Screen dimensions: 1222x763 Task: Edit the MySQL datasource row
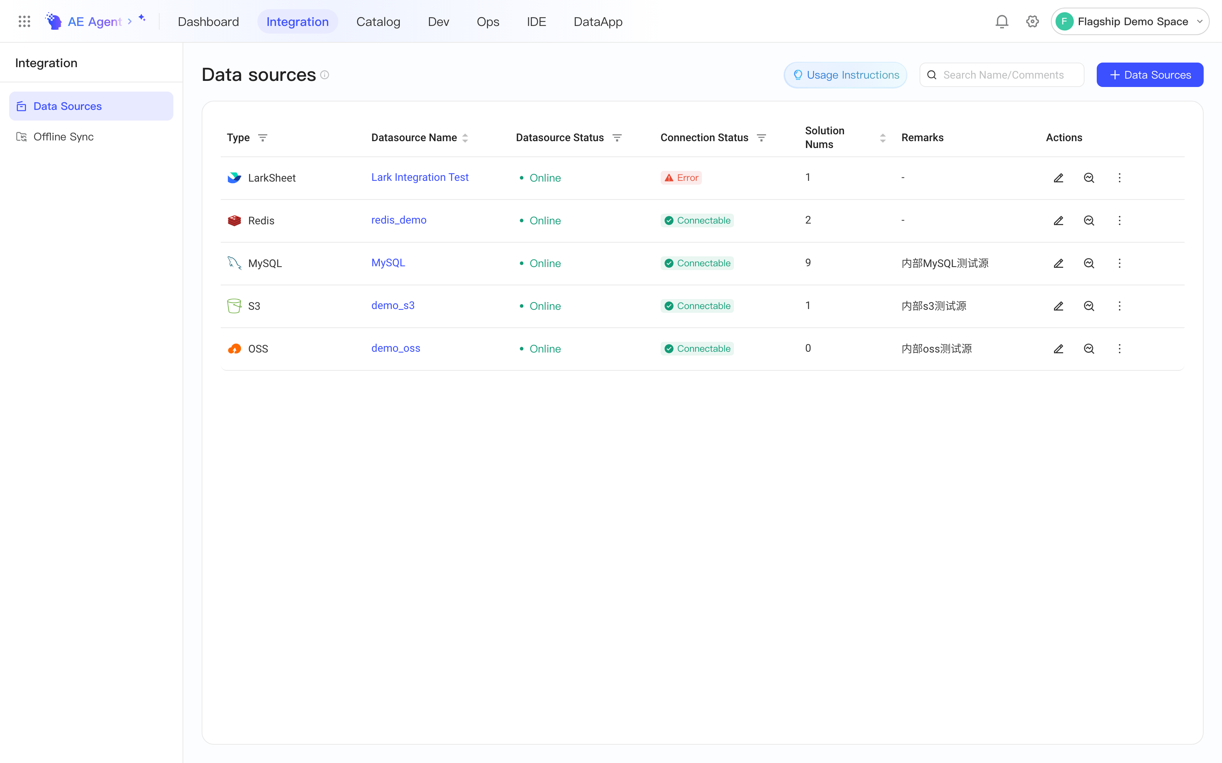tap(1059, 263)
